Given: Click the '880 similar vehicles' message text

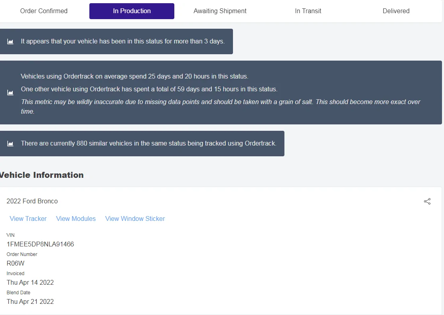Looking at the screenshot, I should (x=148, y=144).
